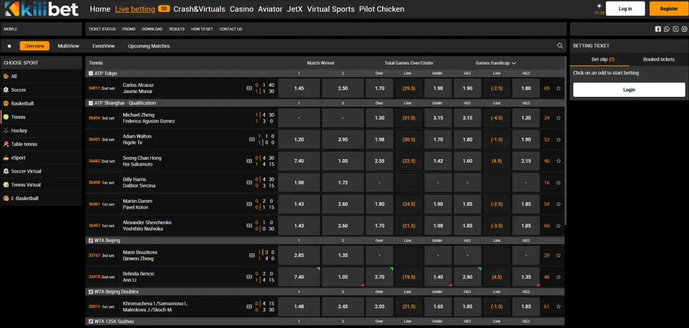The width and height of the screenshot is (689, 328).
Task: Open live tracker icon for Hong vs Sakamoto
Action: pos(249,161)
